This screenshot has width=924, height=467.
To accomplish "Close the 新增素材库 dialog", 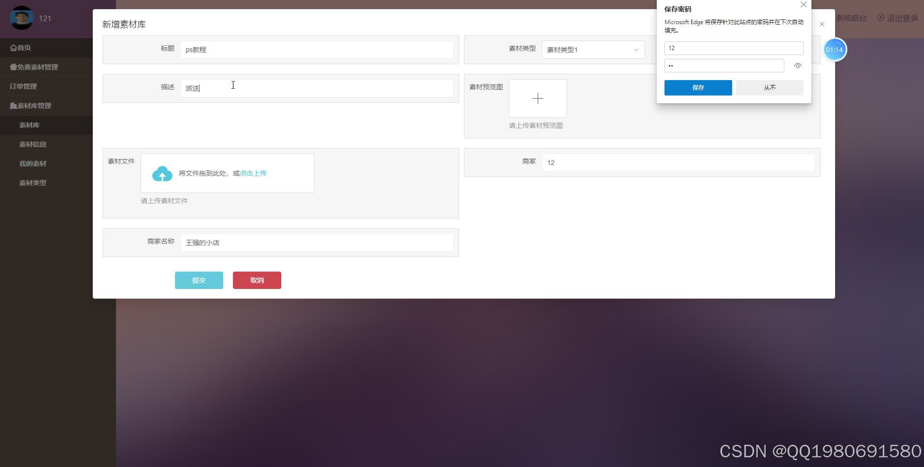I will (x=822, y=24).
